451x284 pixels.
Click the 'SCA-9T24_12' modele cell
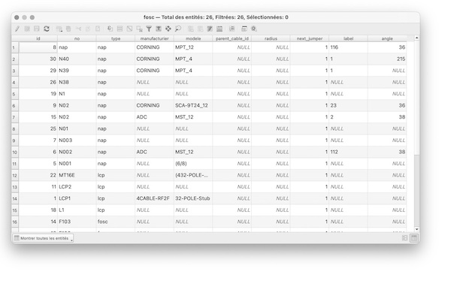point(193,105)
